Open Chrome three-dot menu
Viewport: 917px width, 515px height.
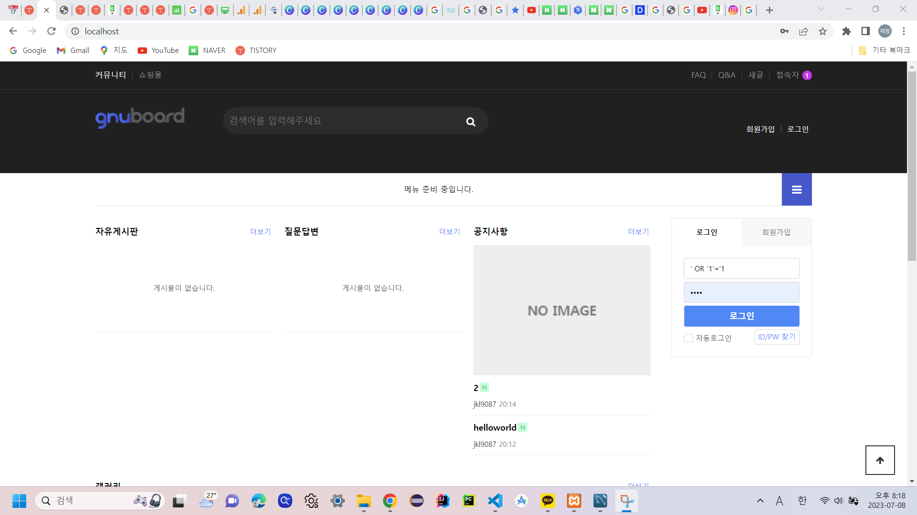[904, 31]
